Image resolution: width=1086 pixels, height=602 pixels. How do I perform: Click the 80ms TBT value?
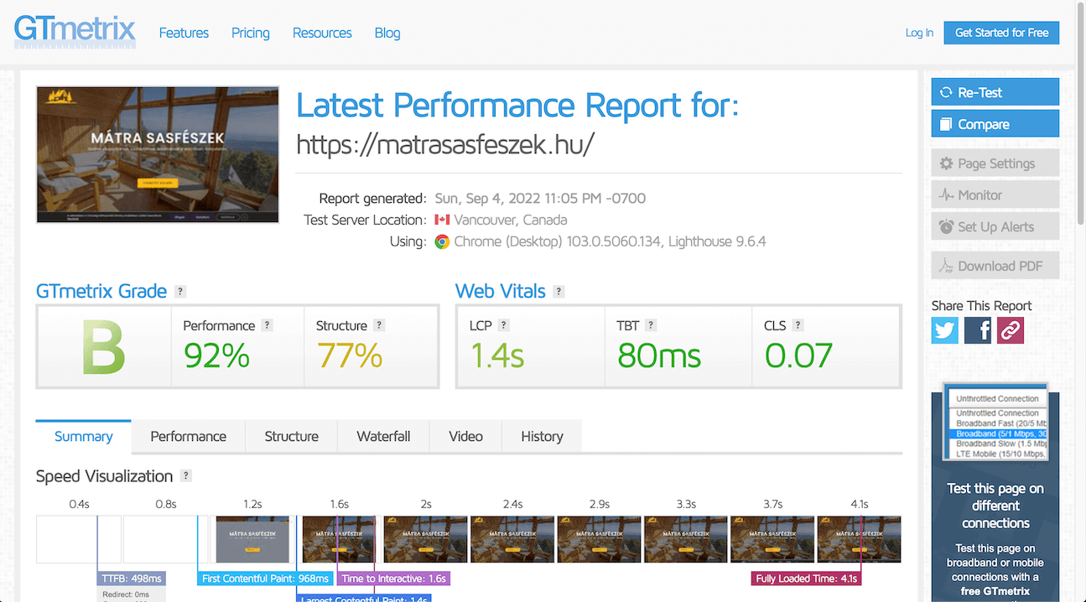point(659,355)
